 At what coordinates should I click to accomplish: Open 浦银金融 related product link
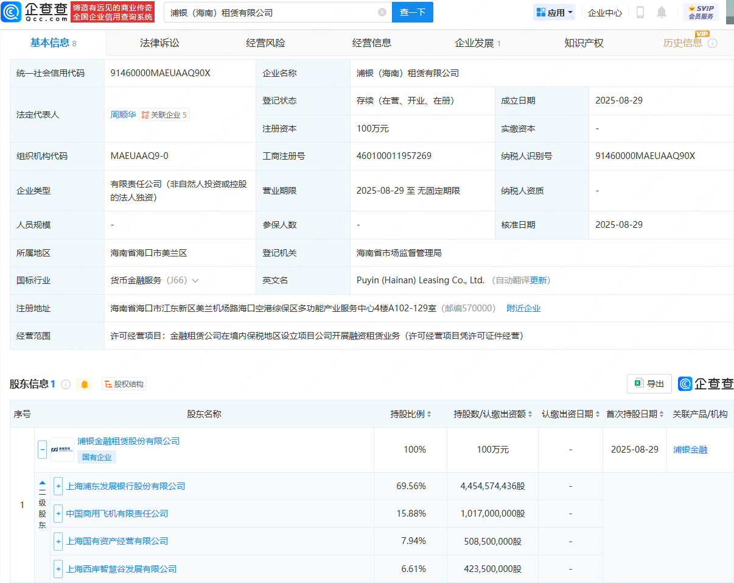(690, 450)
